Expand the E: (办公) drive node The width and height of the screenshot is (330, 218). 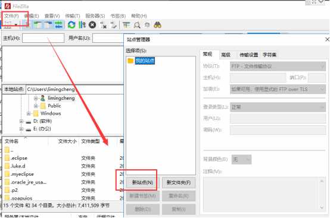pyautogui.click(x=21, y=129)
